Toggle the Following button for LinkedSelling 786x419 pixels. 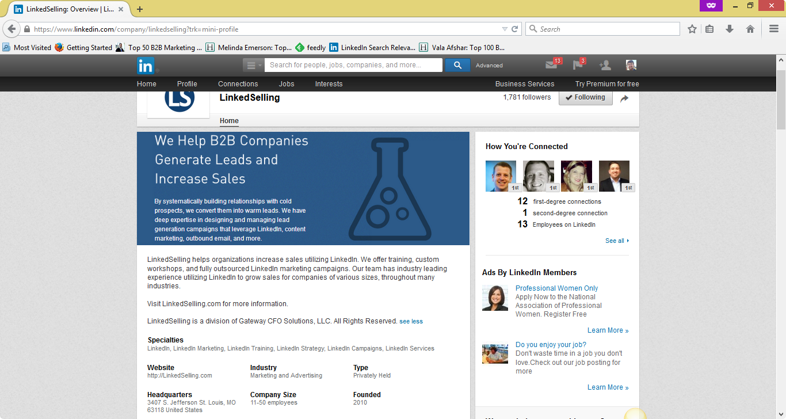(585, 98)
